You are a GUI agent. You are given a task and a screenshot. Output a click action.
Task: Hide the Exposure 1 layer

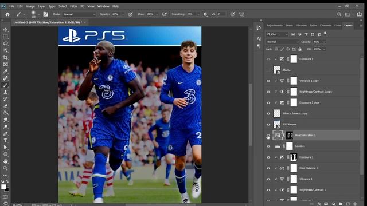point(268,59)
